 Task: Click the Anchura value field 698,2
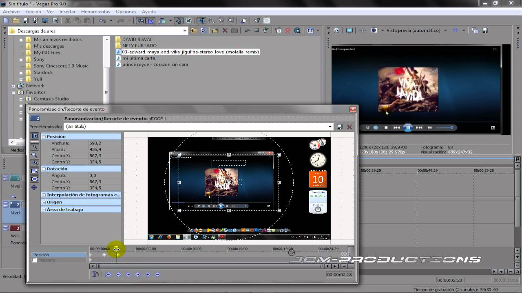click(104, 143)
